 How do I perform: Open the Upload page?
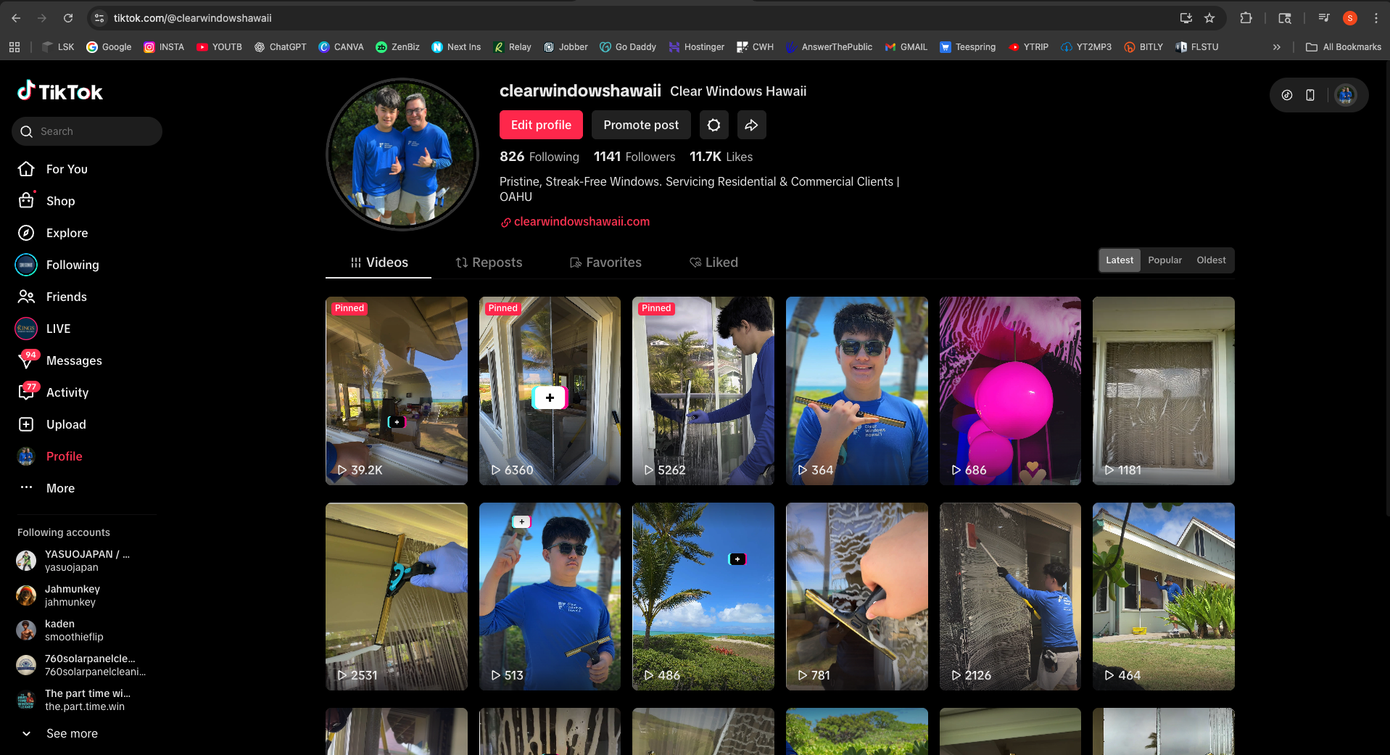tap(66, 424)
